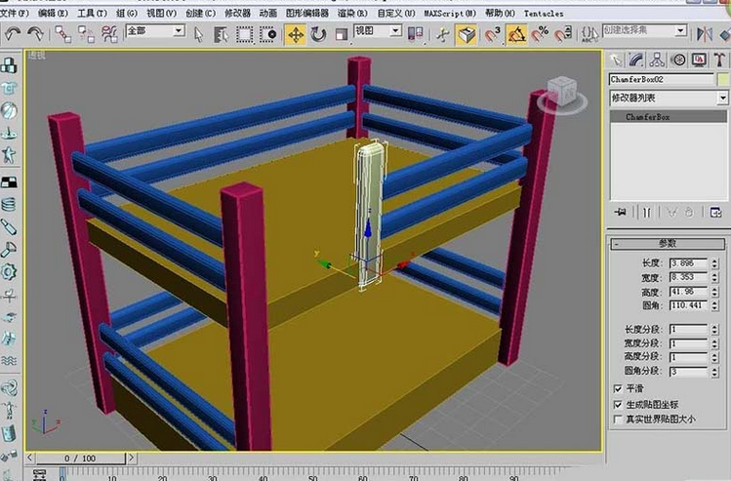Activate the Select Object arrow tool

pyautogui.click(x=198, y=34)
